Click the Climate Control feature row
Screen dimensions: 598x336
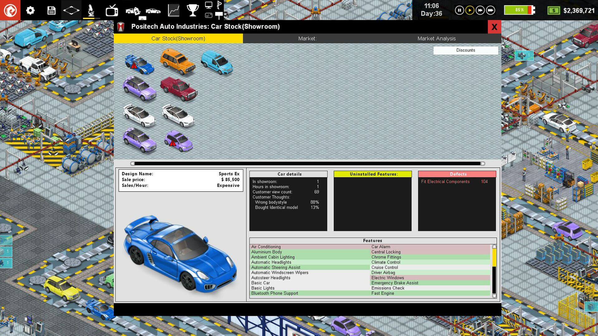pos(430,262)
